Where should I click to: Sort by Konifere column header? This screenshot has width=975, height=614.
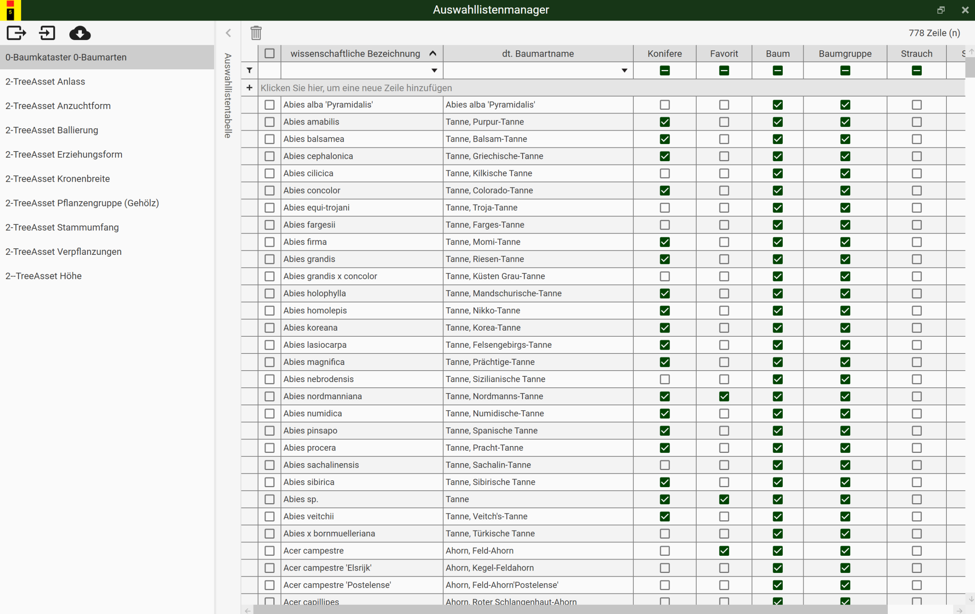tap(665, 53)
